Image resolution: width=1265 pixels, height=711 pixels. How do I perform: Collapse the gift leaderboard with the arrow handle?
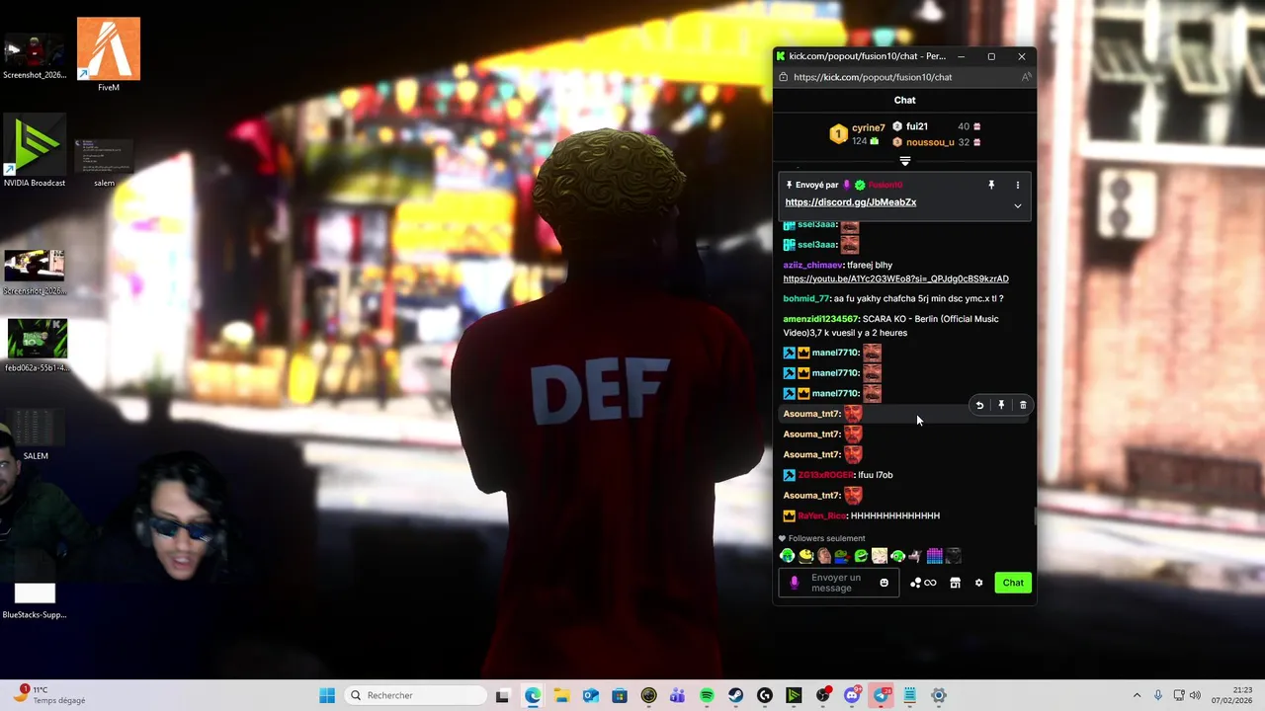(904, 161)
